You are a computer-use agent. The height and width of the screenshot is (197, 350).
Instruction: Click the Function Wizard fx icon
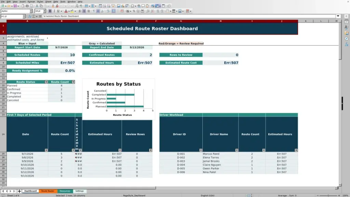30,16
